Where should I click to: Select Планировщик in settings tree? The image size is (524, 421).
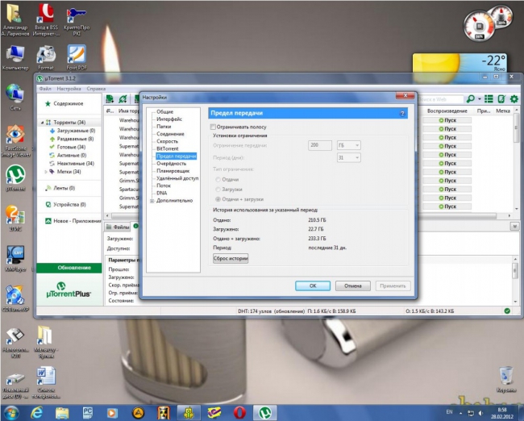173,170
